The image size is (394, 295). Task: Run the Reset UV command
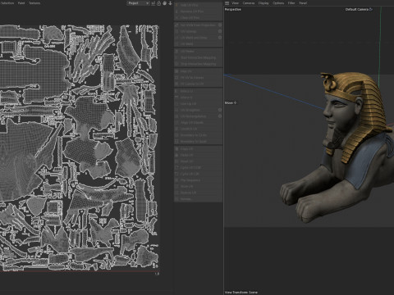pos(199,161)
